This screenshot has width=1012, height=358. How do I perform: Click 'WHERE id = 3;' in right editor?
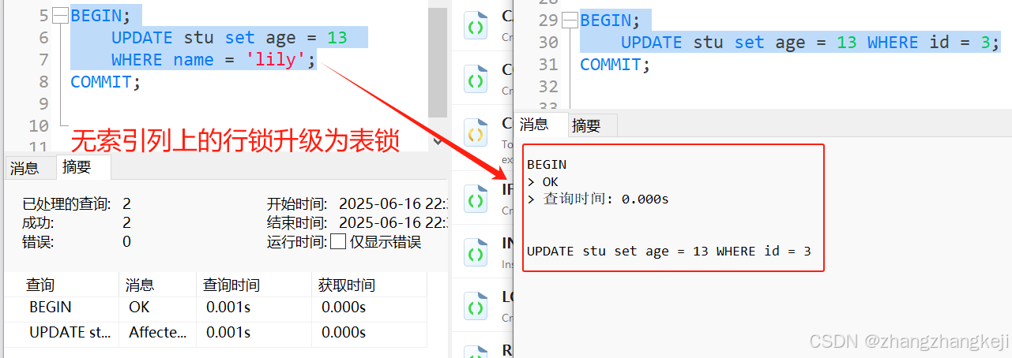(934, 43)
